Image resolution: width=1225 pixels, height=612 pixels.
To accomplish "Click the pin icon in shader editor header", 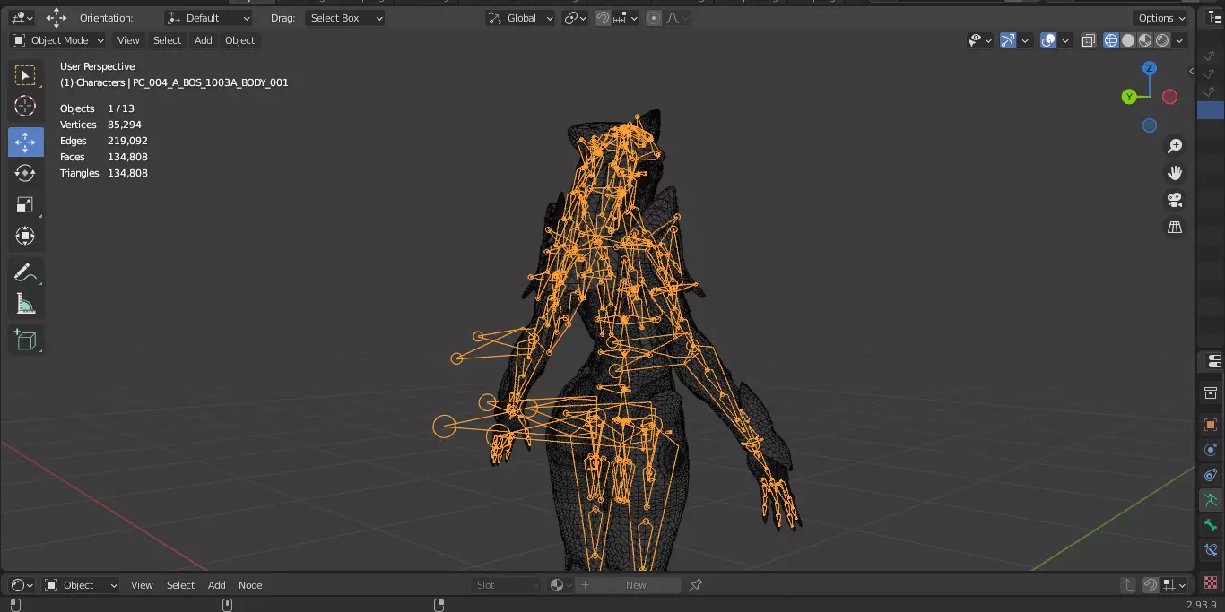I will [696, 585].
